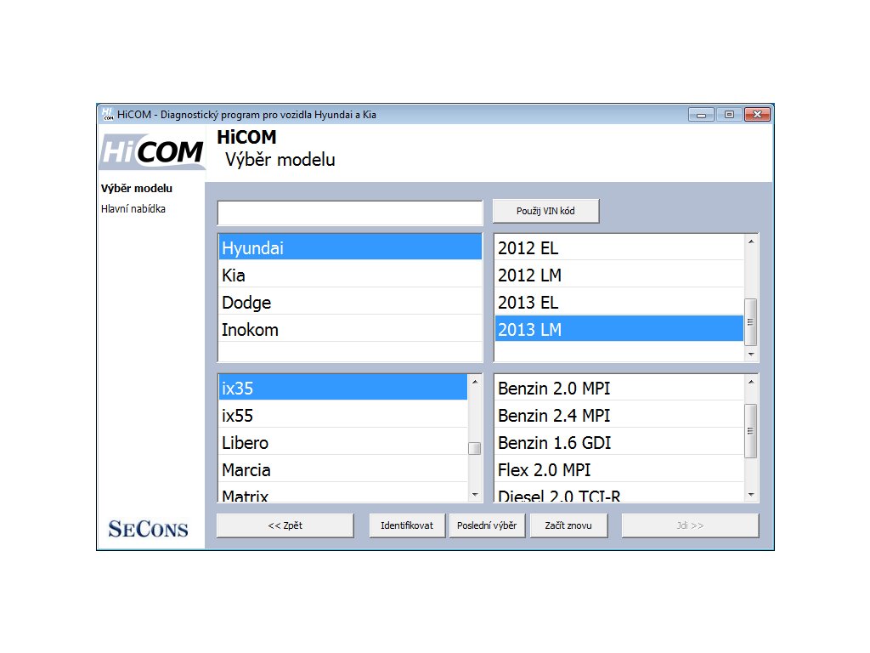Pick engine Benzin 2.4 MPI
870x653 pixels.
pyautogui.click(x=619, y=415)
